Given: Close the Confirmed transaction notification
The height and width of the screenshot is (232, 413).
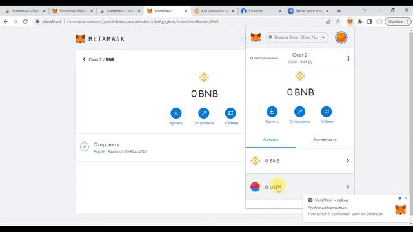Looking at the screenshot, I should click(406, 198).
